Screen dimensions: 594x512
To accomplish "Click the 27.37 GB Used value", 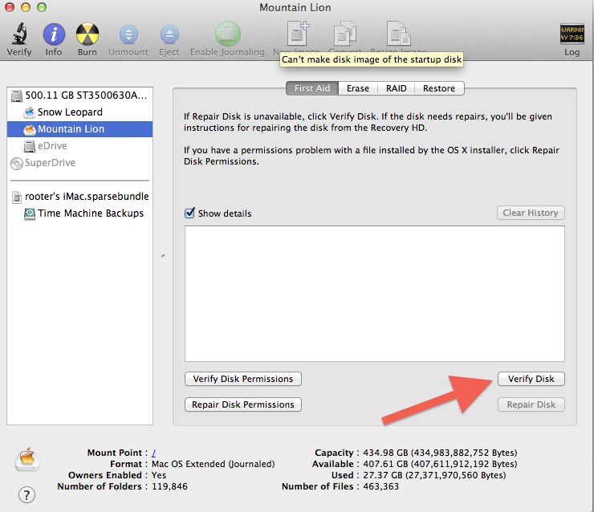I will pyautogui.click(x=434, y=475).
